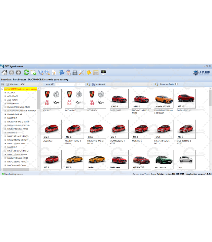Click the padlock icon in toolbar
Image resolution: width=212 pixels, height=242 pixels.
pos(75,73)
